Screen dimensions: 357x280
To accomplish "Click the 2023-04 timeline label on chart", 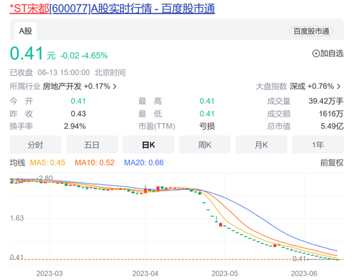I will coord(145,274).
